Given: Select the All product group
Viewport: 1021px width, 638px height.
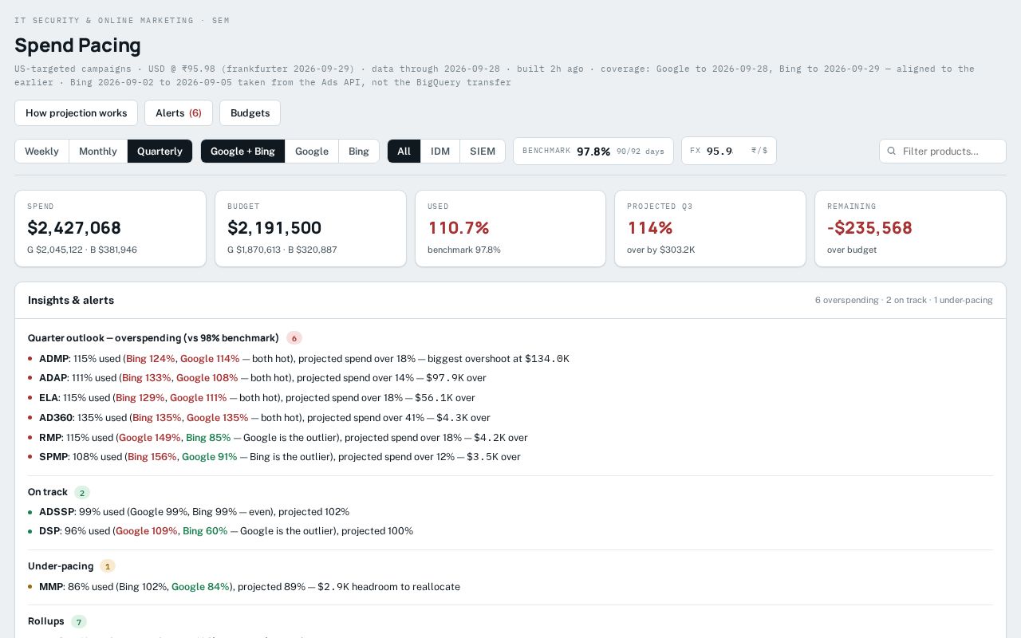Looking at the screenshot, I should pyautogui.click(x=404, y=151).
